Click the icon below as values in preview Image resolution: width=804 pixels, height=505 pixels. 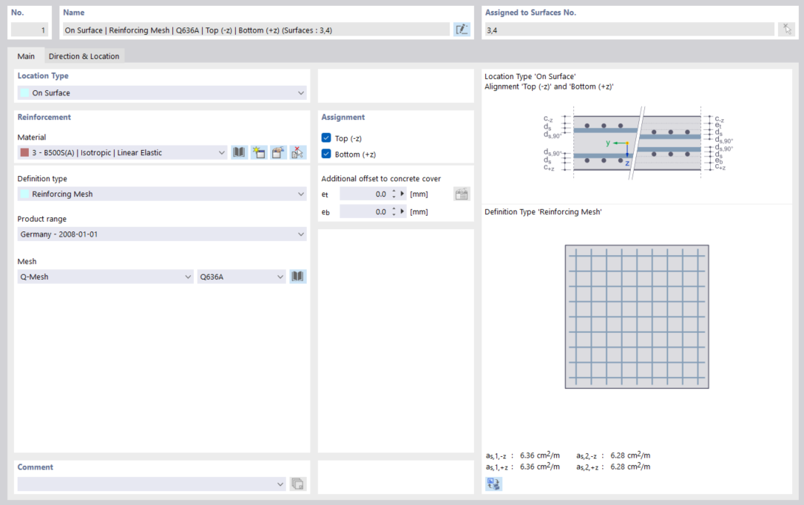click(493, 484)
